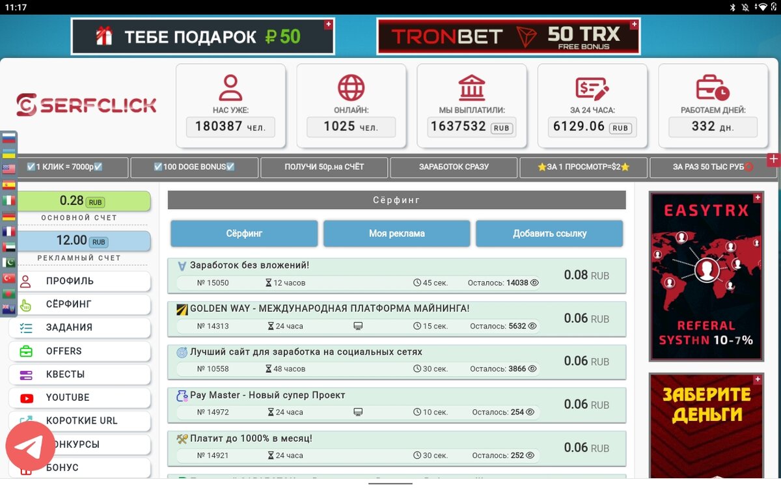The height and width of the screenshot is (488, 781).
Task: Click the eye icon next to 14038
Action: (534, 283)
